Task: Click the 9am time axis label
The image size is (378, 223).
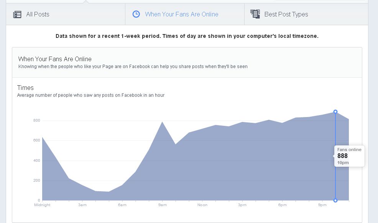Action: pyautogui.click(x=162, y=205)
